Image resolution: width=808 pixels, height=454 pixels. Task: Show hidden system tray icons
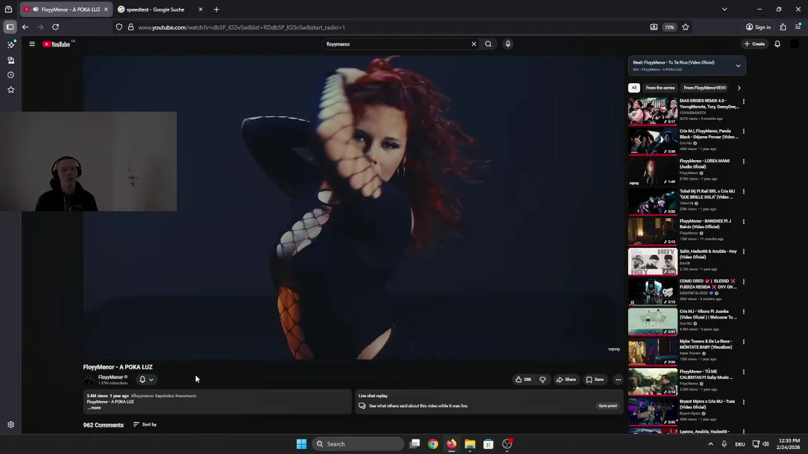tap(710, 444)
